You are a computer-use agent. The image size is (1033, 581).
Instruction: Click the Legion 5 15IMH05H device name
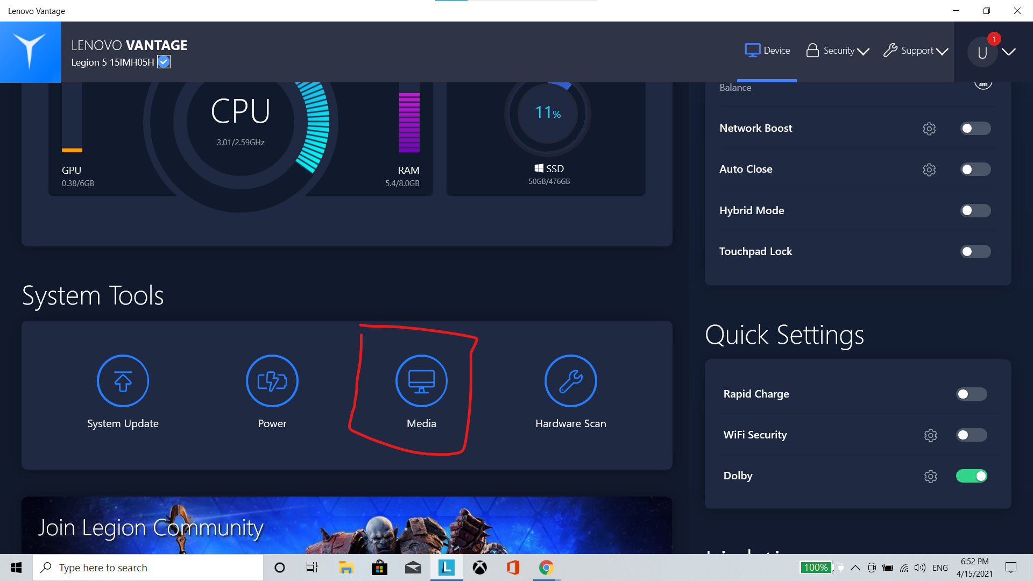click(112, 62)
